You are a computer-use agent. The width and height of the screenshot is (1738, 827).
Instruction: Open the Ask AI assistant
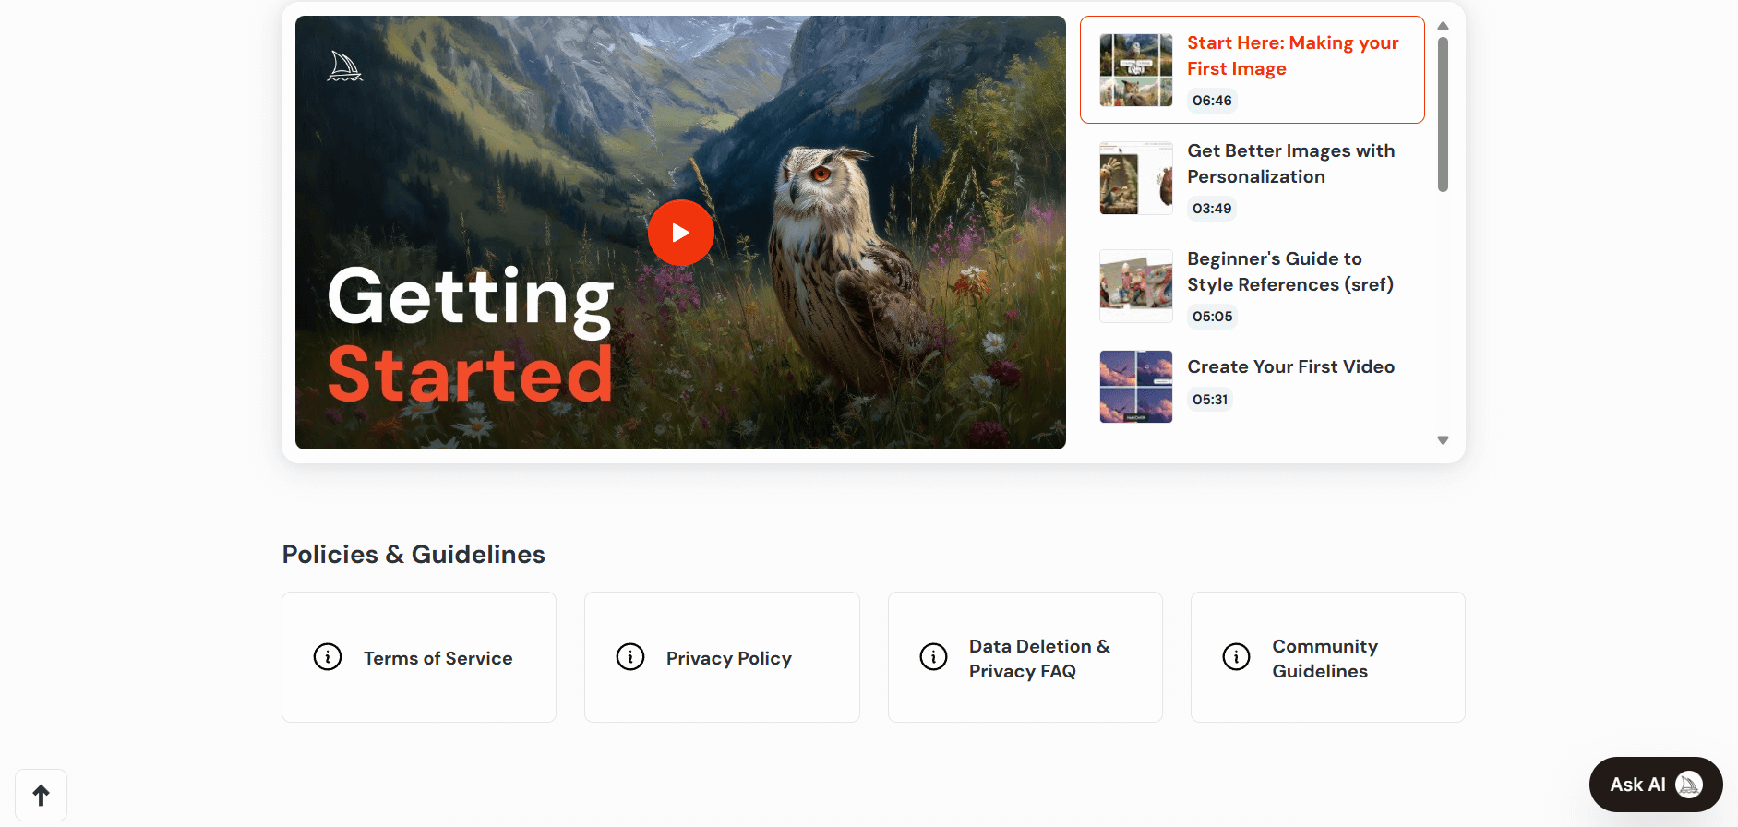(1638, 785)
